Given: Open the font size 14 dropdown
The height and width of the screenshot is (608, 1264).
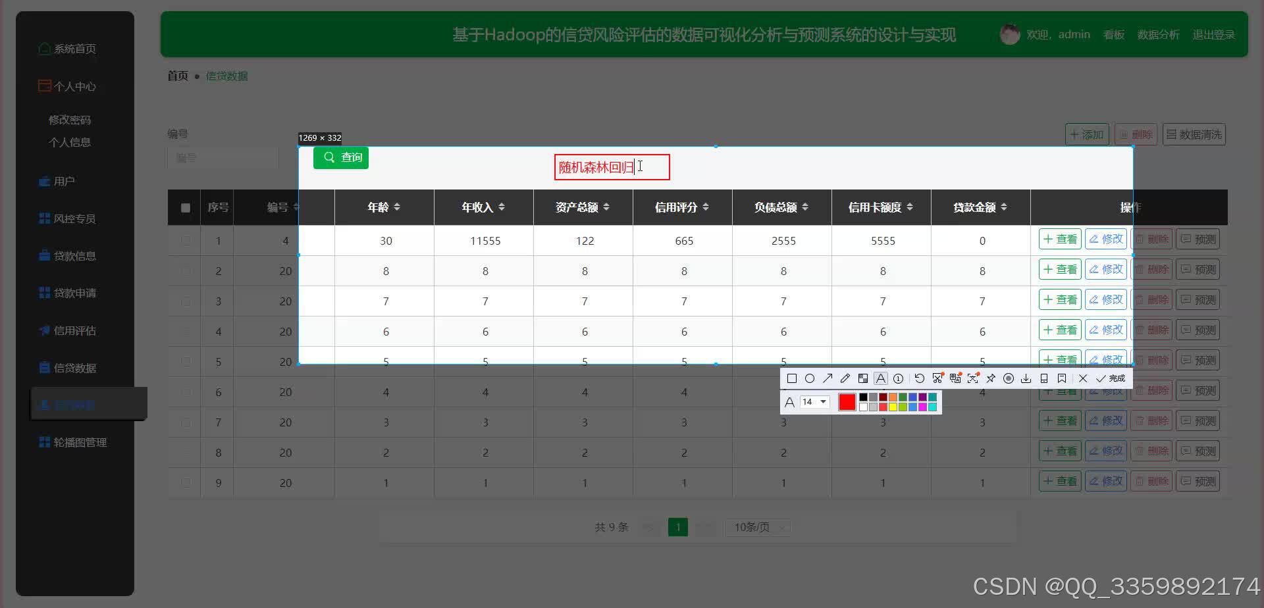Looking at the screenshot, I should (815, 402).
